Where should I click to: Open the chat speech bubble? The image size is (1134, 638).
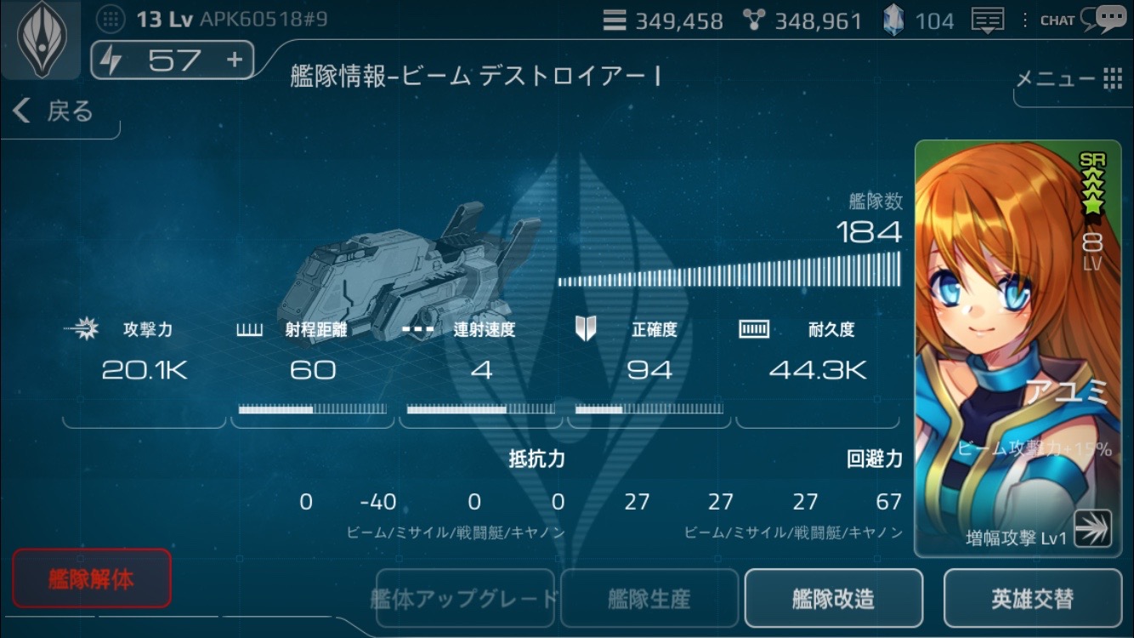click(x=1109, y=20)
